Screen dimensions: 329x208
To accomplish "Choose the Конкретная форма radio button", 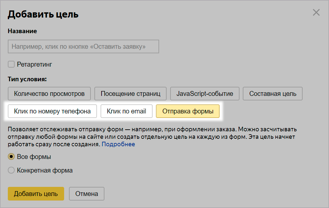I will (11, 170).
